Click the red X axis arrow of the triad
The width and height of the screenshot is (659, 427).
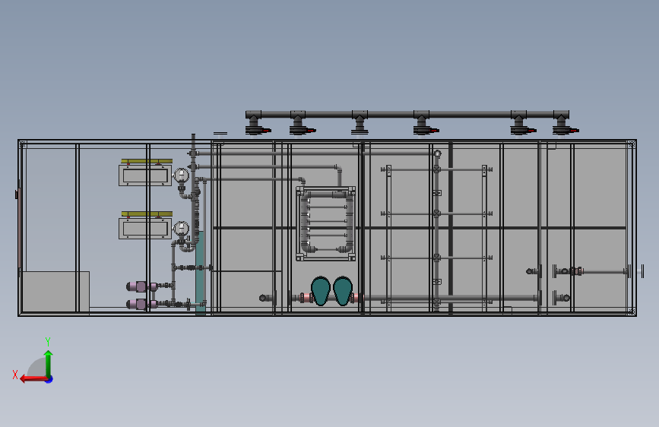(33, 379)
